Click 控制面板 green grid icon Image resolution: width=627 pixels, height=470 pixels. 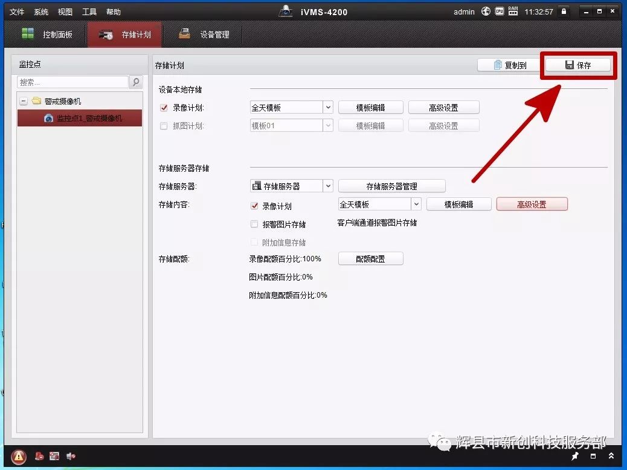click(28, 34)
